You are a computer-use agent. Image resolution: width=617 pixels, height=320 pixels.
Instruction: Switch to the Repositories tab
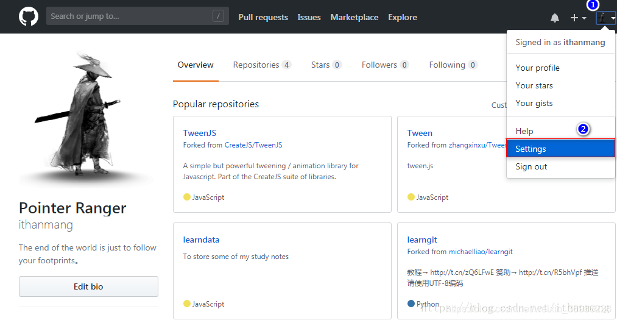point(262,65)
